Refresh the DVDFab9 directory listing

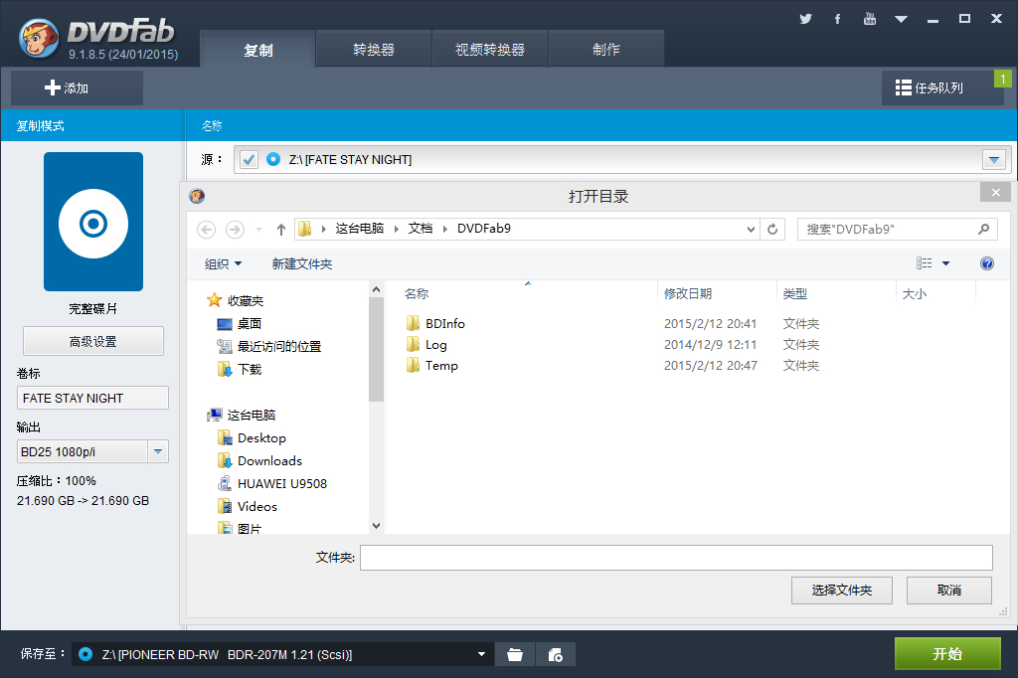point(772,229)
